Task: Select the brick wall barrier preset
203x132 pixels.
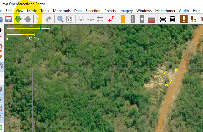Action: 151,19
